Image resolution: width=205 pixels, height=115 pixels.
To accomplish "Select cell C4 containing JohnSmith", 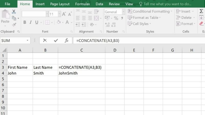I will point(81,73).
